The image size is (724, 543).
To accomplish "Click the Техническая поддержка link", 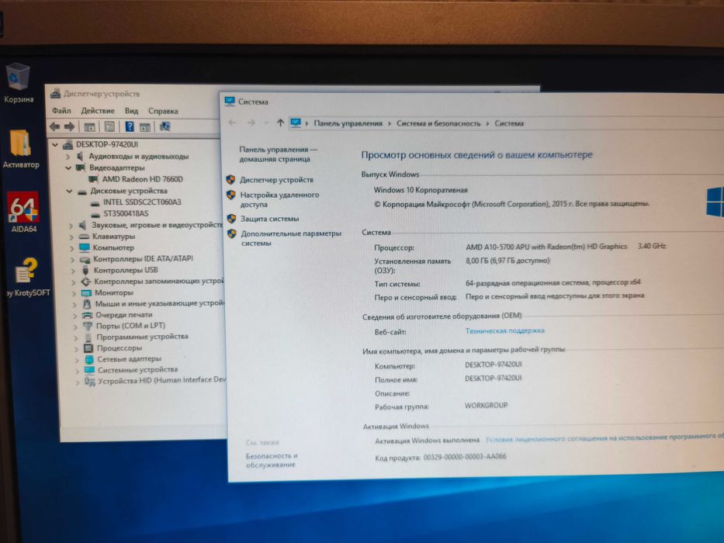I will tap(504, 330).
